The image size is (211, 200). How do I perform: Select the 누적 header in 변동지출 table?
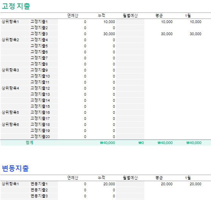point(102,178)
